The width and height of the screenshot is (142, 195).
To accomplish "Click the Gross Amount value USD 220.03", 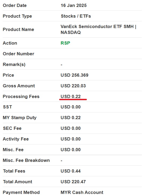I will tap(73, 86).
